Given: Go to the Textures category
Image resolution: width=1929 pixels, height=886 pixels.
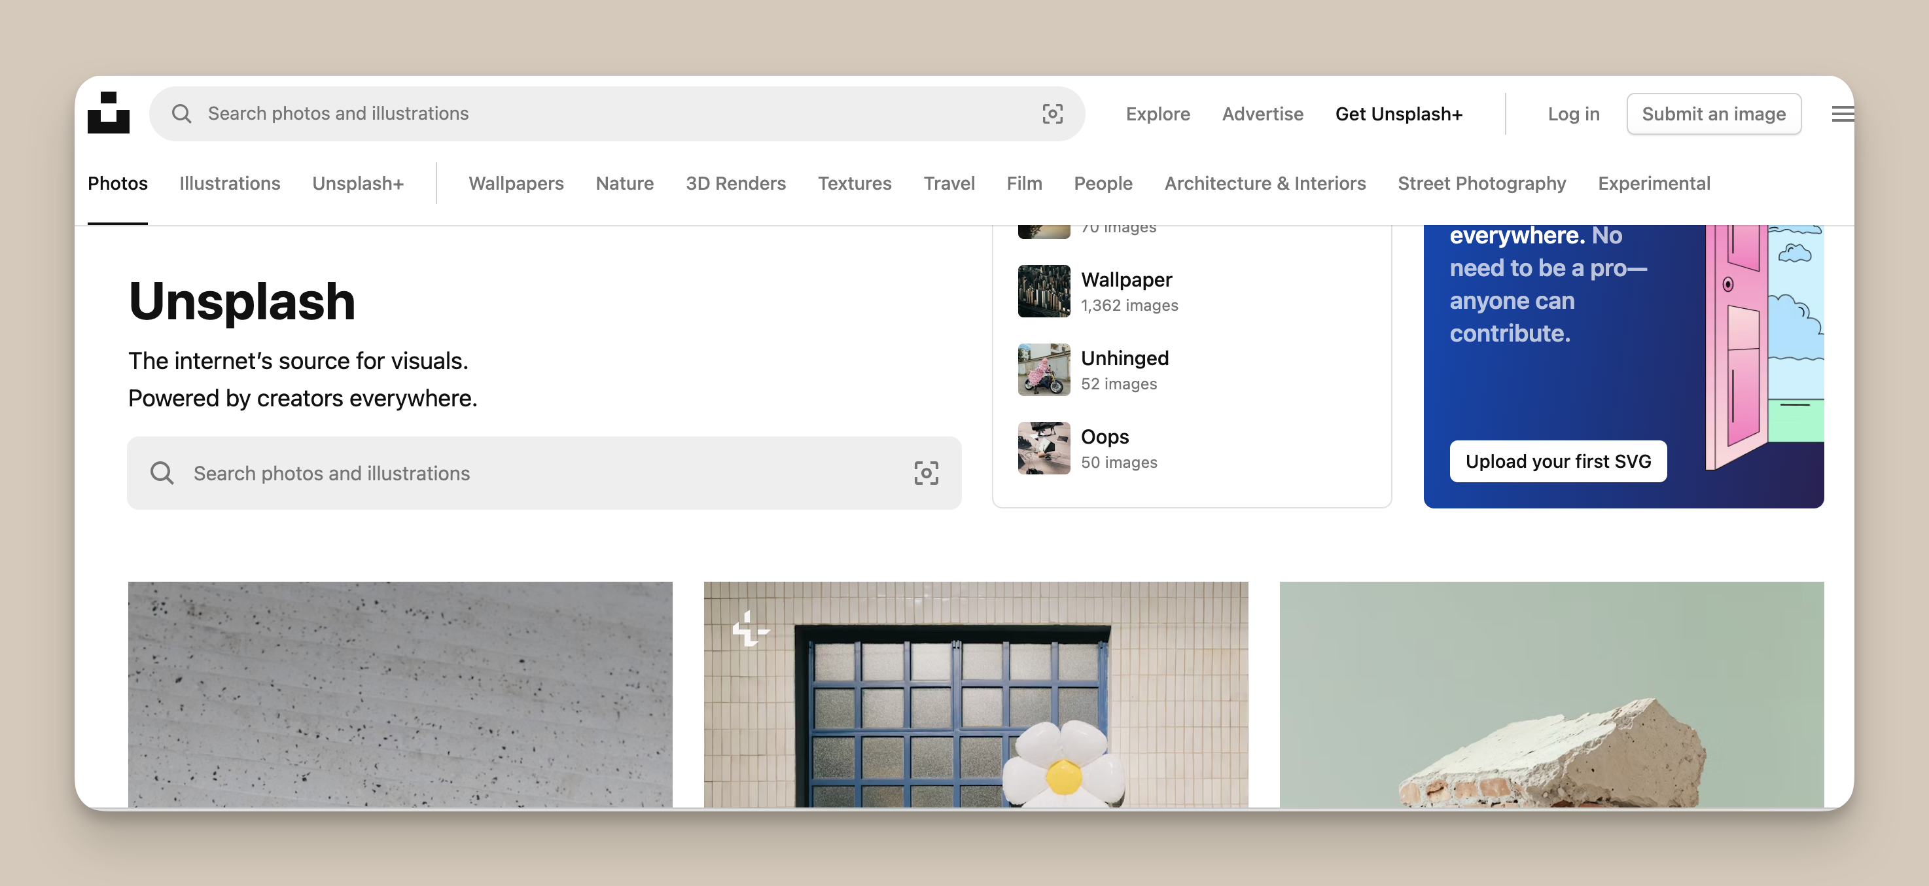Looking at the screenshot, I should tap(855, 183).
